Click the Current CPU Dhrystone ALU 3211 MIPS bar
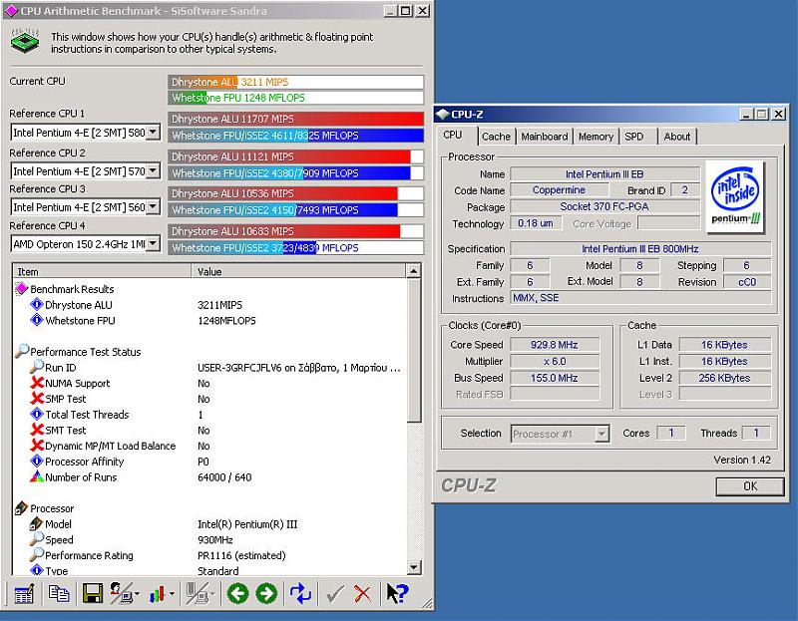Viewport: 798px width, 621px height. tap(295, 82)
